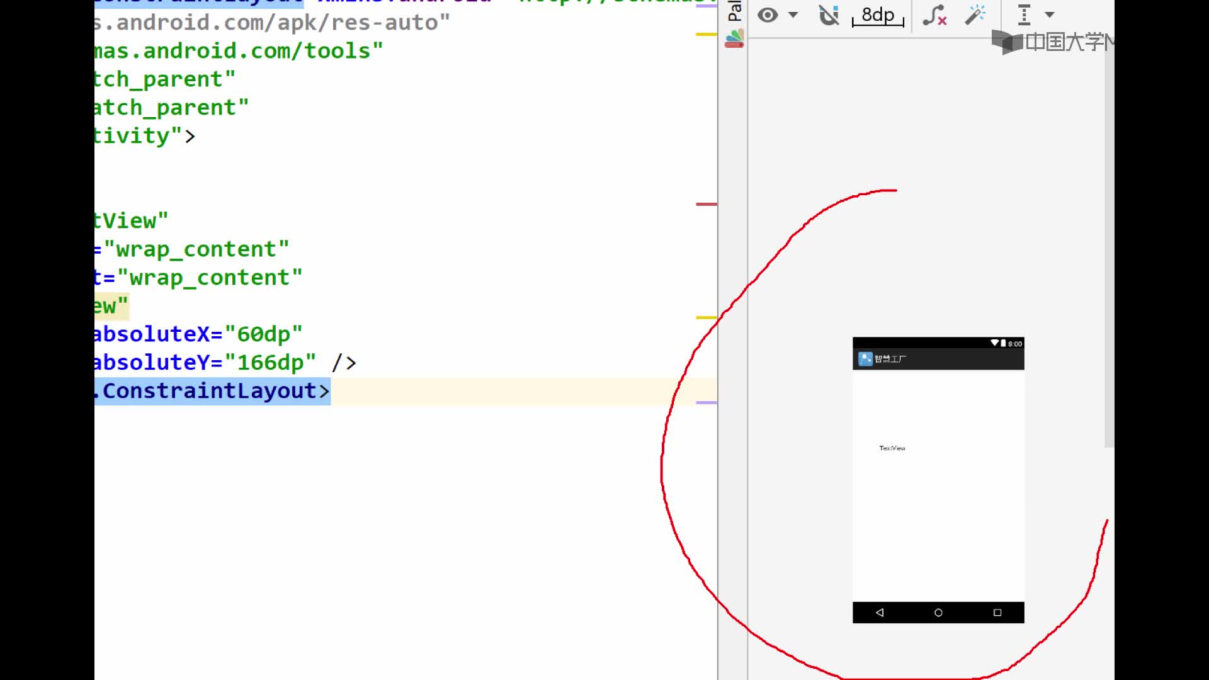This screenshot has height=680, width=1209.
Task: Toggle Autoconnect magnet icon
Action: pyautogui.click(x=829, y=14)
